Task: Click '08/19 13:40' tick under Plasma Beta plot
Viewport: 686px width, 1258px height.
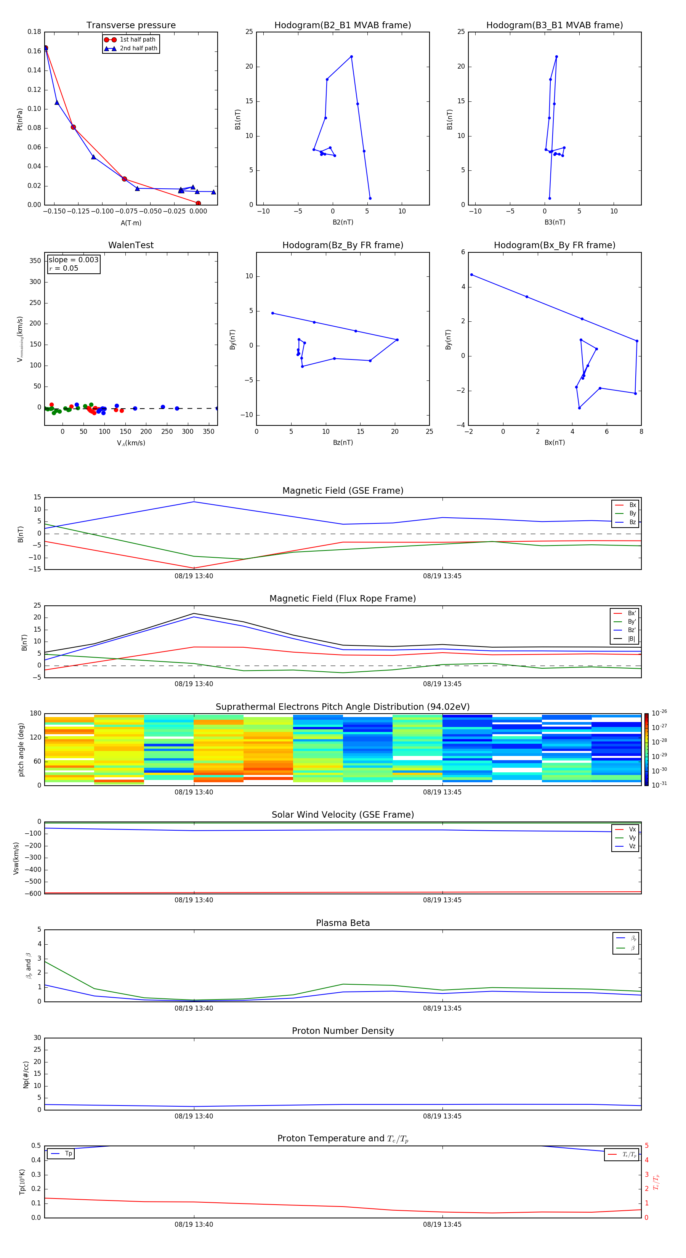Action: click(x=194, y=1008)
